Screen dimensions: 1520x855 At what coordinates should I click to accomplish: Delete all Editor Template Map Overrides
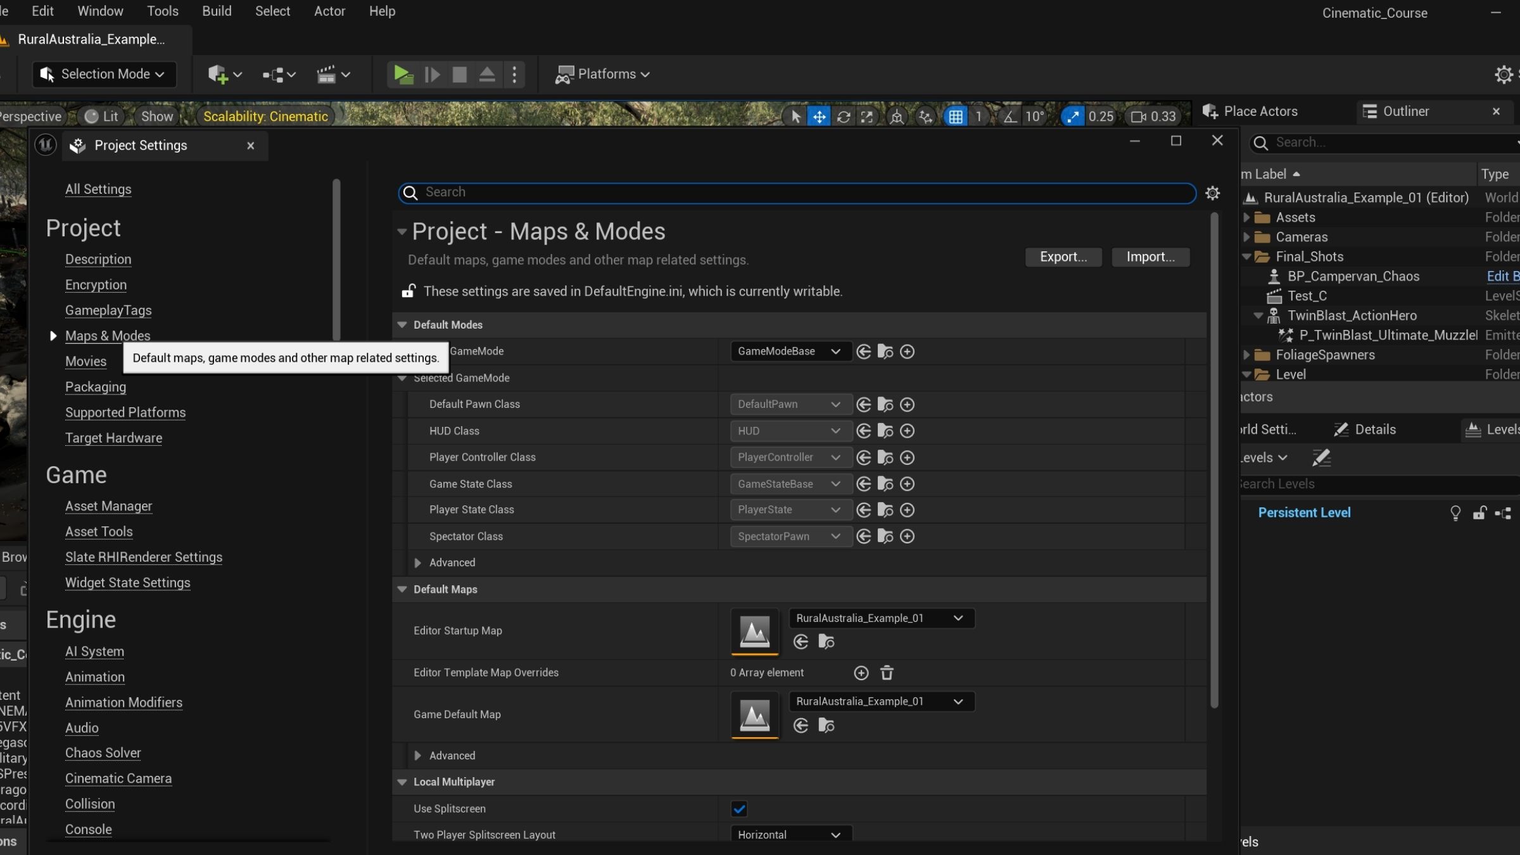coord(887,673)
